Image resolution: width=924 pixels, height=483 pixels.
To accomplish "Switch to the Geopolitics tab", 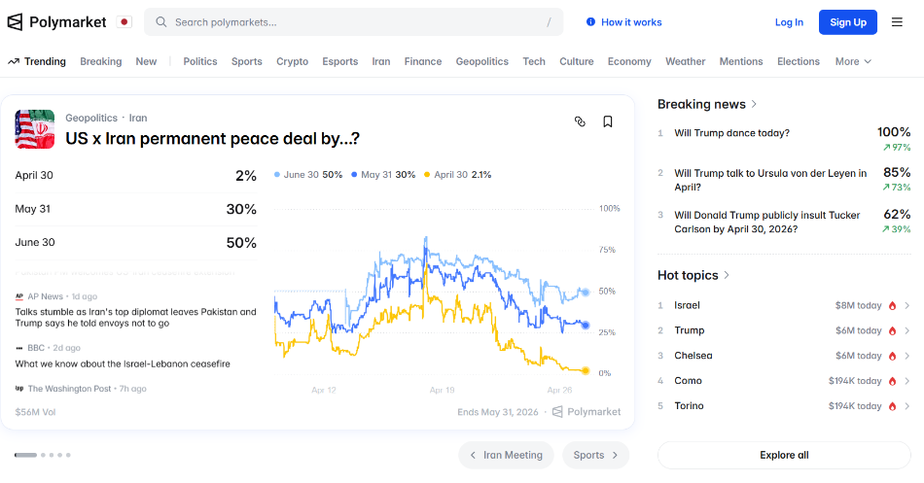I will [481, 61].
